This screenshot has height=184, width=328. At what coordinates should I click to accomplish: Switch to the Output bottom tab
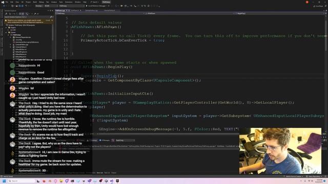pyautogui.click(x=114, y=173)
